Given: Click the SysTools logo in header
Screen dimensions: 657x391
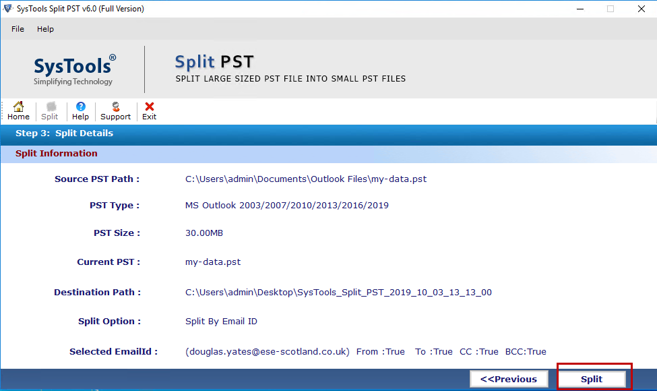Looking at the screenshot, I should (75, 70).
